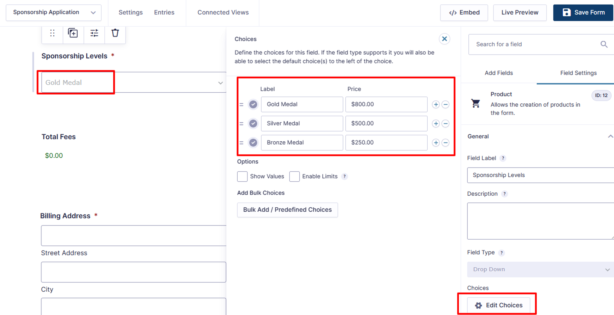Viewport: 614px width, 315px height.
Task: Edit the $500.00 price field
Action: (x=386, y=124)
